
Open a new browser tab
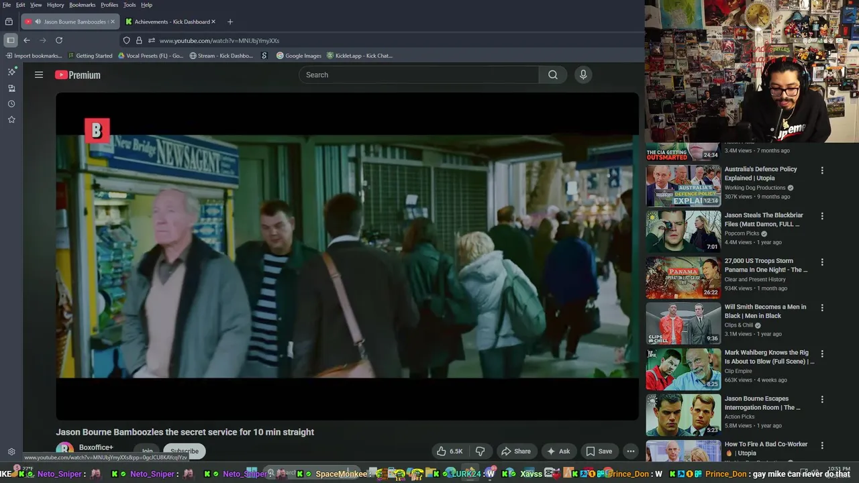pos(230,21)
